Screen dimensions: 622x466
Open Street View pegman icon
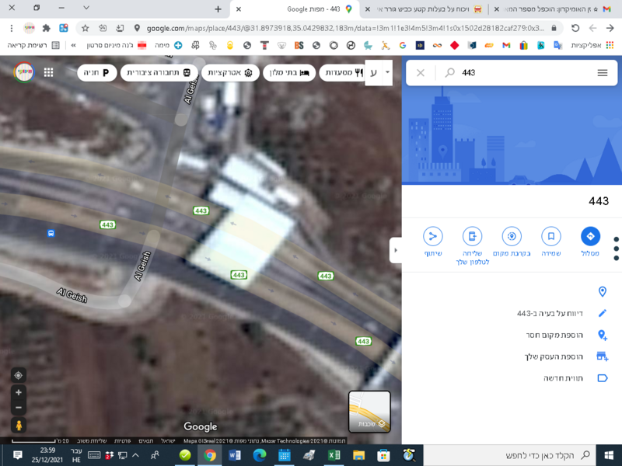(19, 425)
